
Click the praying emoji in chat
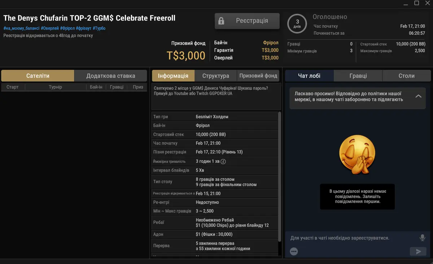coord(357,156)
